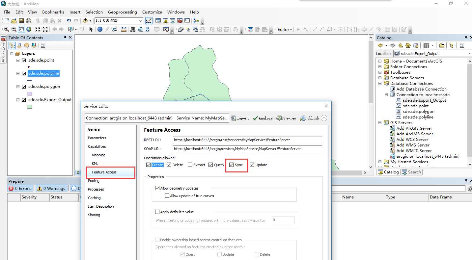Click the Fixed Zoom In icon

38,29
